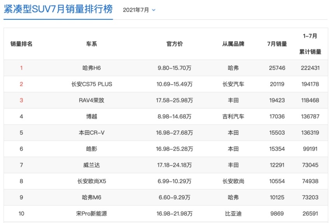Click brand 吉利汽车
The image size is (331, 223).
click(x=233, y=117)
